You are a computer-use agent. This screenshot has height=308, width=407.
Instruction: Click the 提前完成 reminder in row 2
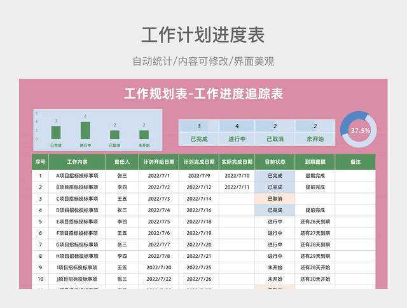pyautogui.click(x=315, y=187)
